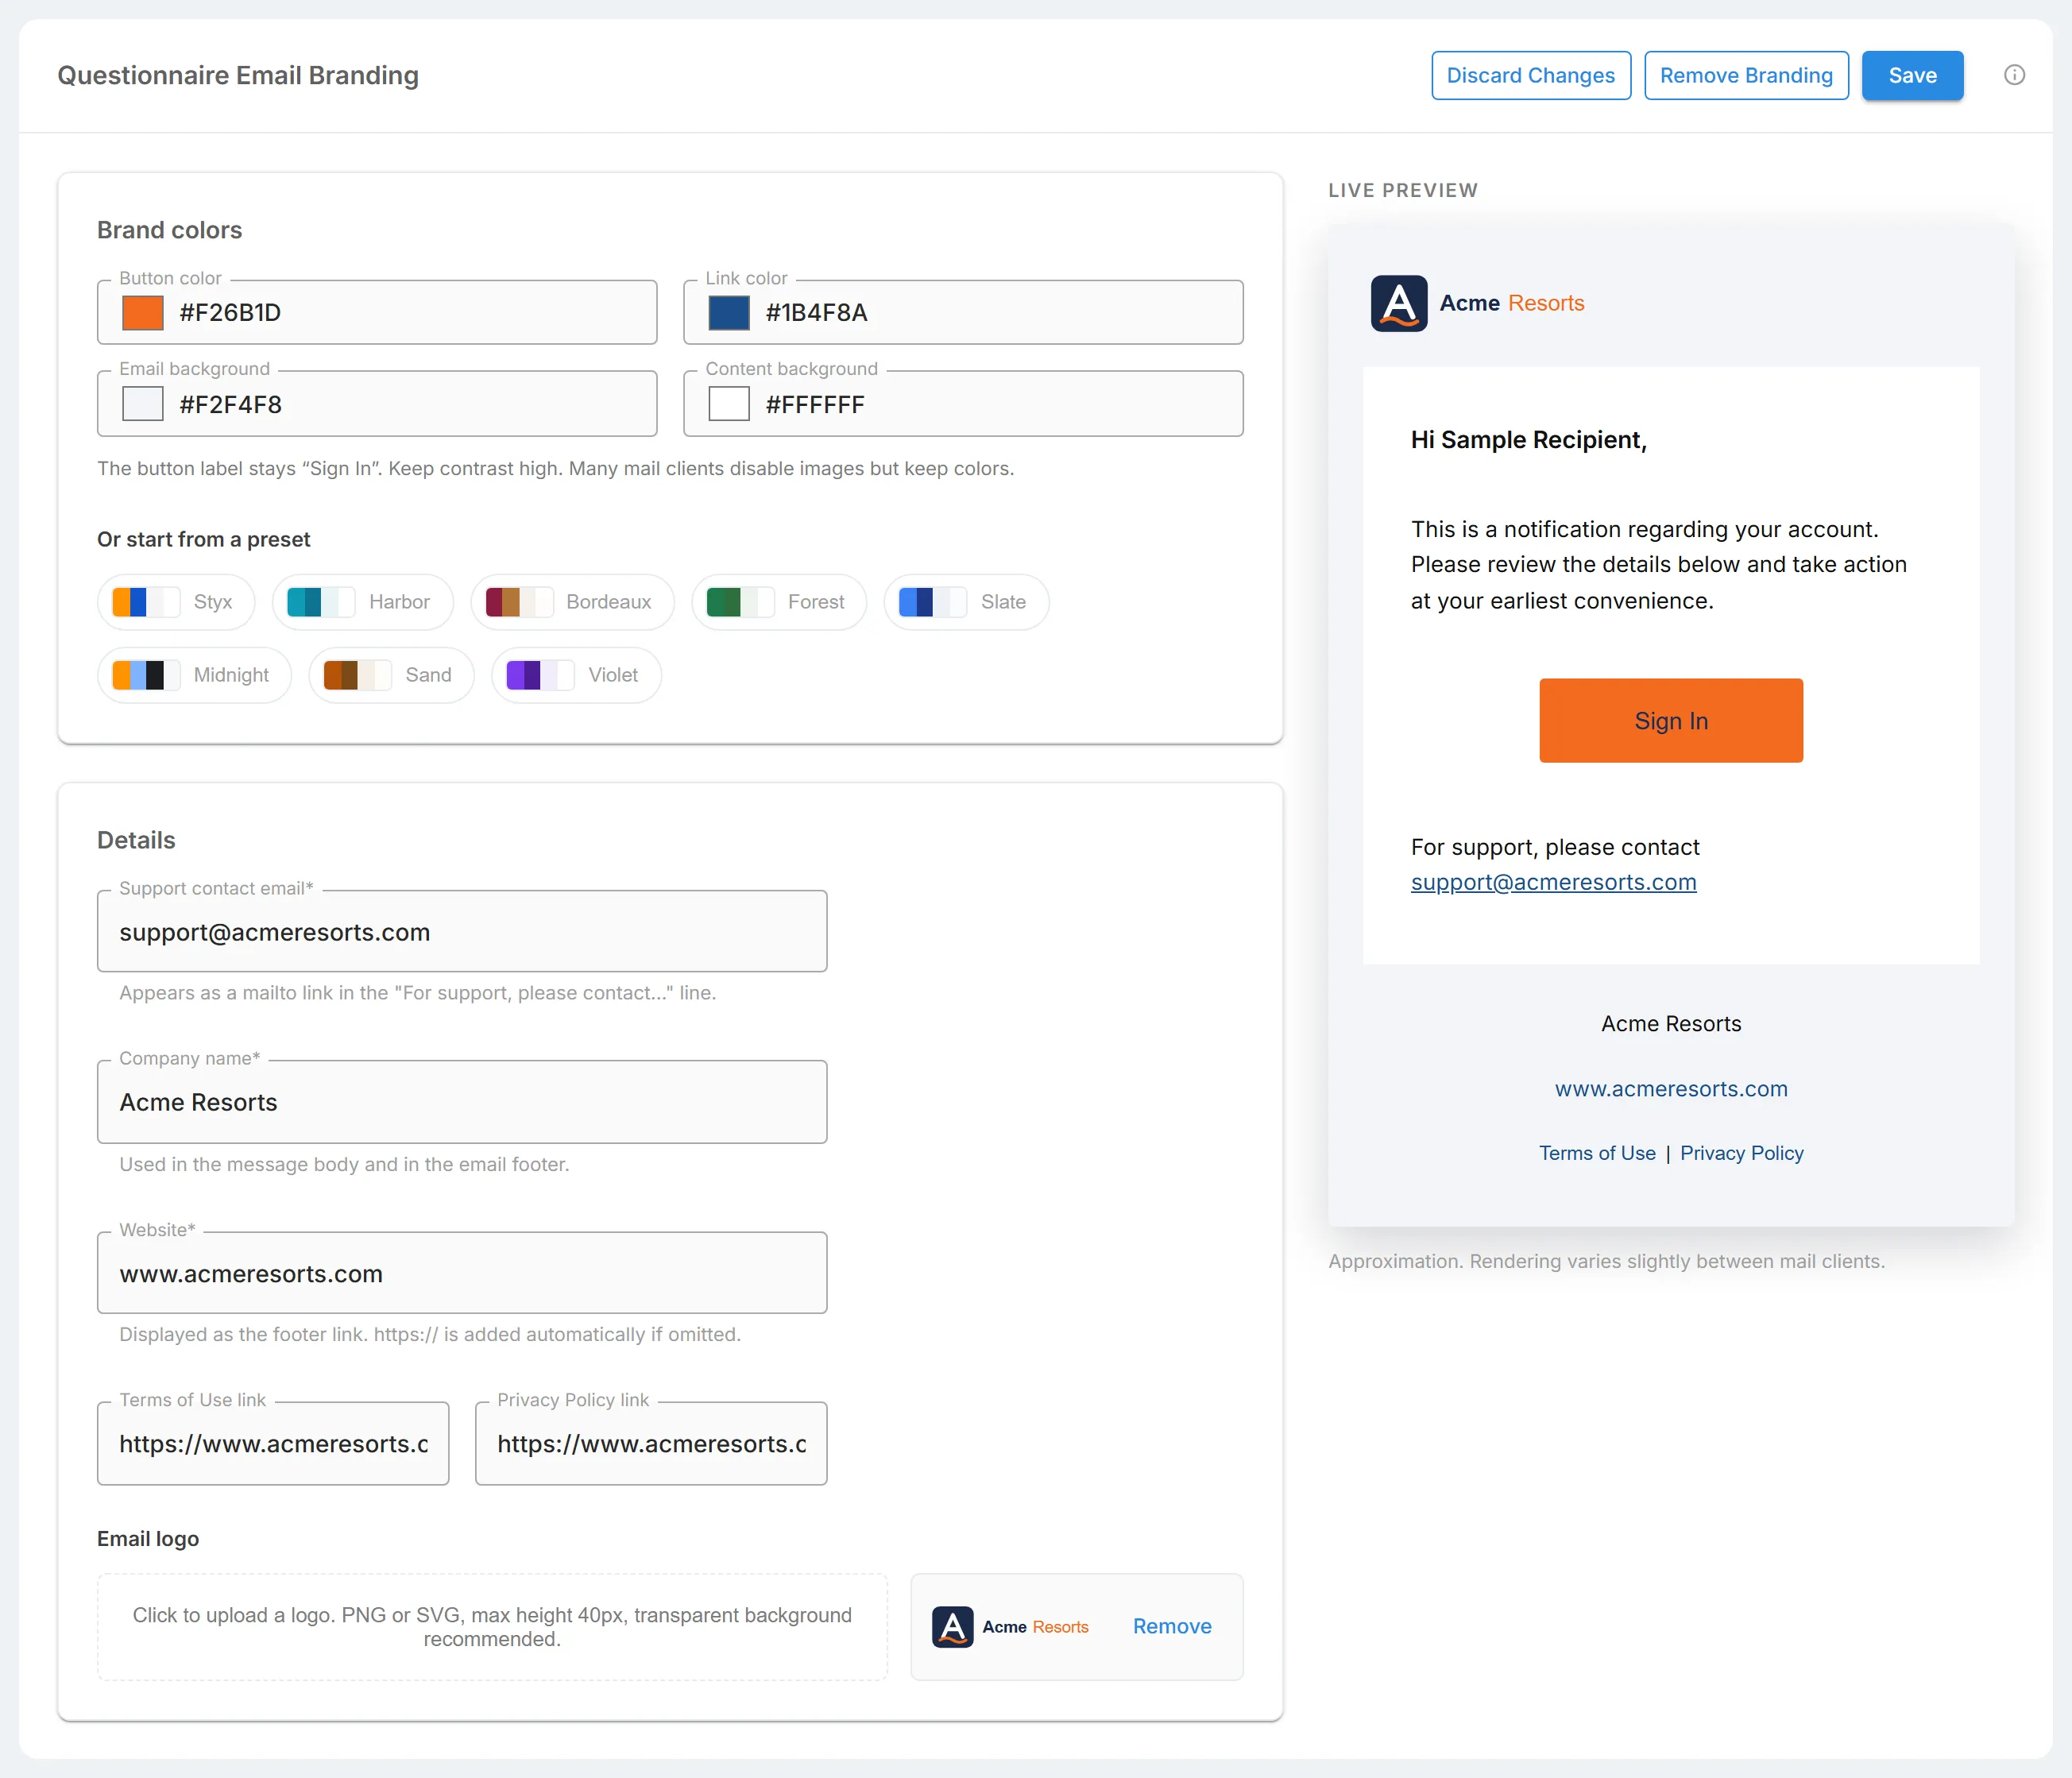The image size is (2072, 1778).
Task: Open Privacy Policy link in preview
Action: coord(1741,1153)
